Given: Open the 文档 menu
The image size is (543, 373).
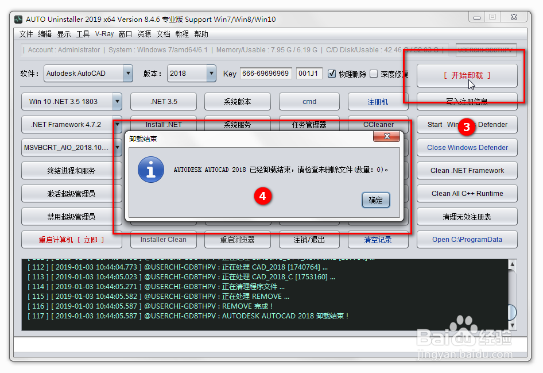Looking at the screenshot, I should coord(163,34).
